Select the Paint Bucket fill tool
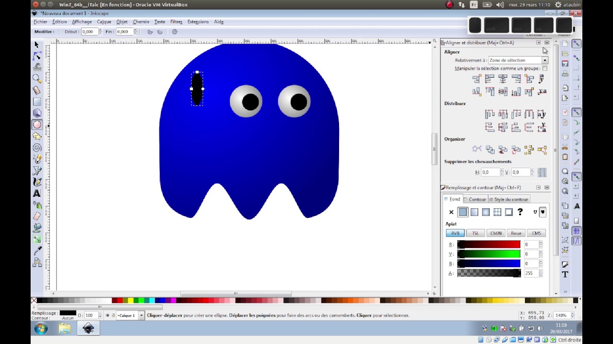The height and width of the screenshot is (344, 613). pyautogui.click(x=37, y=228)
